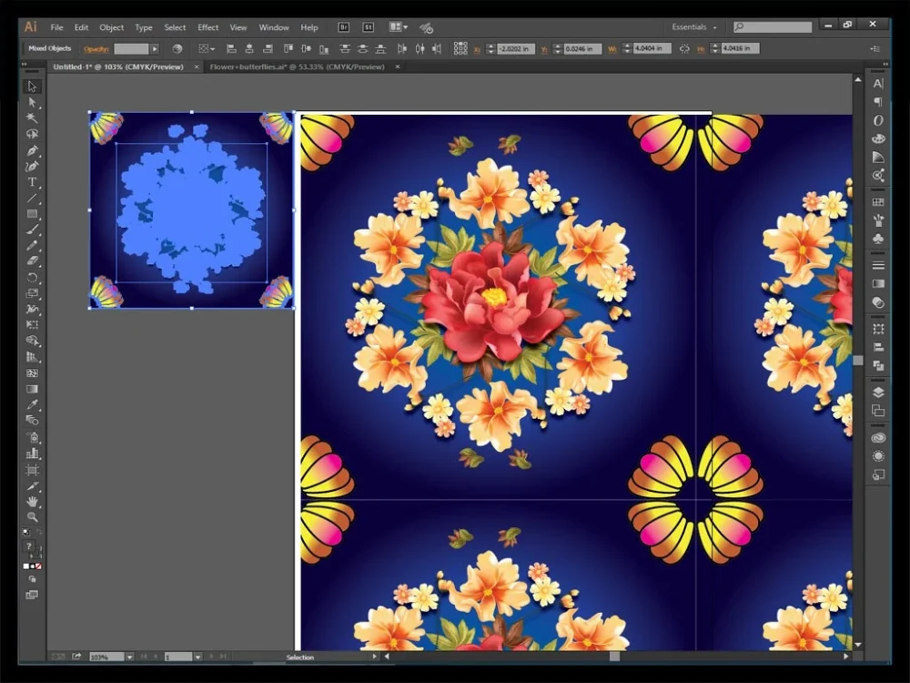The image size is (910, 683).
Task: Close the Flower+butterflies.ai tab
Action: 398,66
